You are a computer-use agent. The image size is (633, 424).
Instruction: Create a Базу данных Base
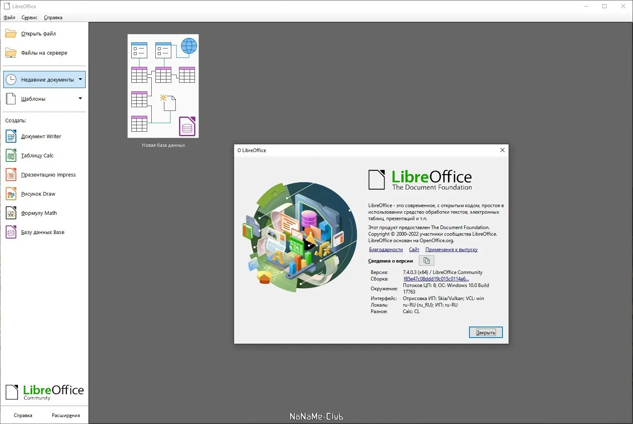tap(44, 232)
